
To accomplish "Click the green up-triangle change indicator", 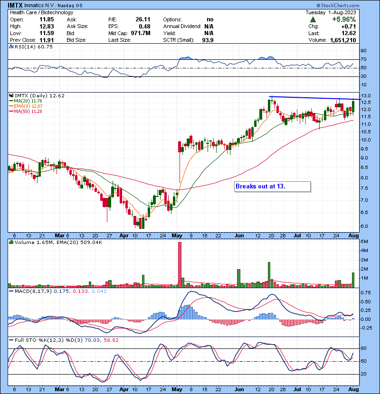I will [x=313, y=19].
